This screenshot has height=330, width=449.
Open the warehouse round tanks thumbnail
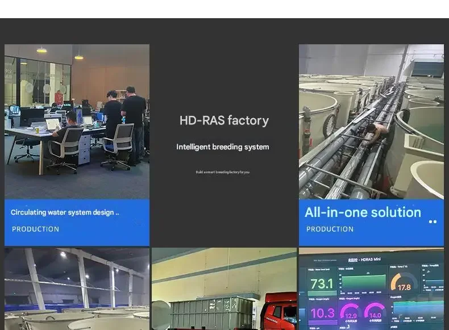click(x=77, y=289)
